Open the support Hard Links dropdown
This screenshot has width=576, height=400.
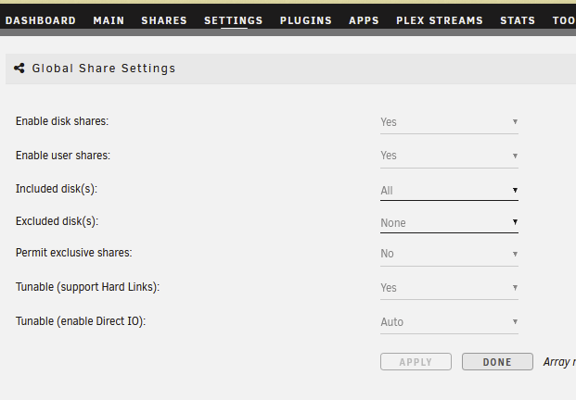pos(449,288)
